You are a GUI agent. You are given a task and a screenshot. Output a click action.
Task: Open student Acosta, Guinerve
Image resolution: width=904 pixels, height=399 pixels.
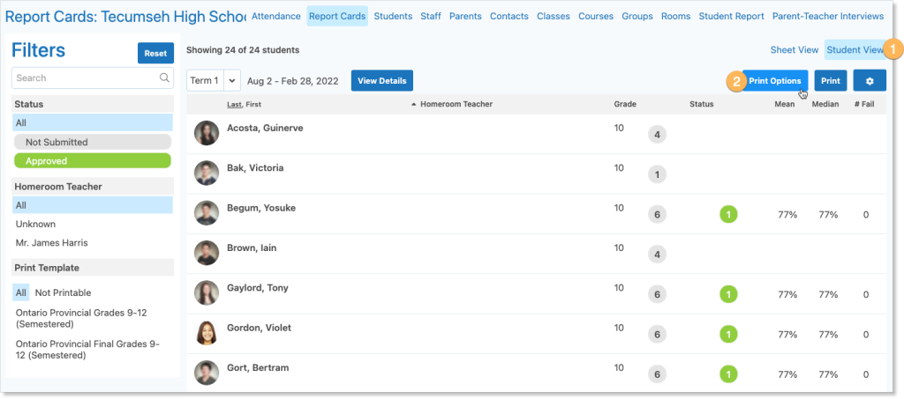coord(265,129)
